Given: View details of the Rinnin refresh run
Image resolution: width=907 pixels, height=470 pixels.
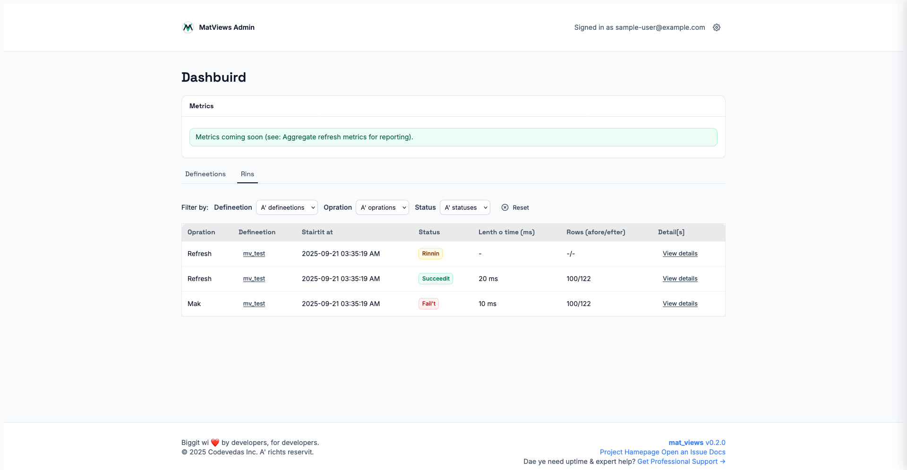Looking at the screenshot, I should click(x=680, y=254).
